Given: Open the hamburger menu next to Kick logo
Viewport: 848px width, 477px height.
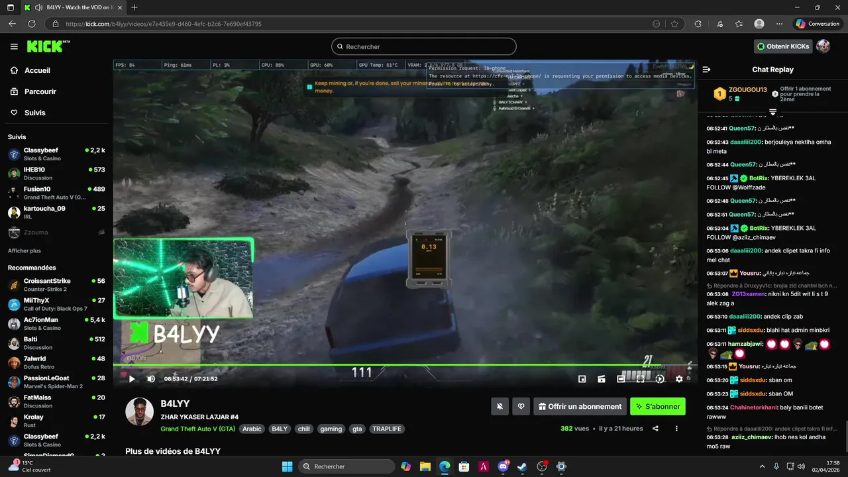Looking at the screenshot, I should coord(14,46).
